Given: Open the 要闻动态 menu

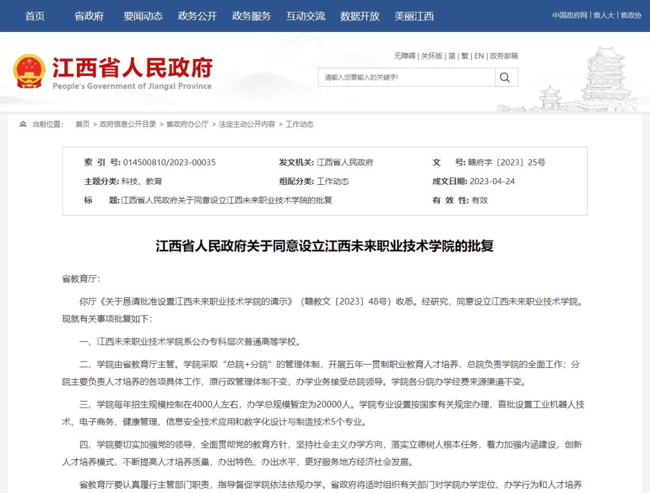Looking at the screenshot, I should coord(144,16).
